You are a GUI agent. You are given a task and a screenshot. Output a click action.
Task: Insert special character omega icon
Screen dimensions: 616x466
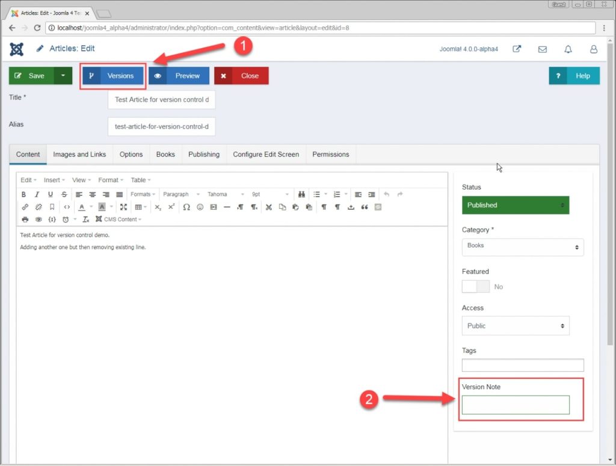pyautogui.click(x=186, y=207)
